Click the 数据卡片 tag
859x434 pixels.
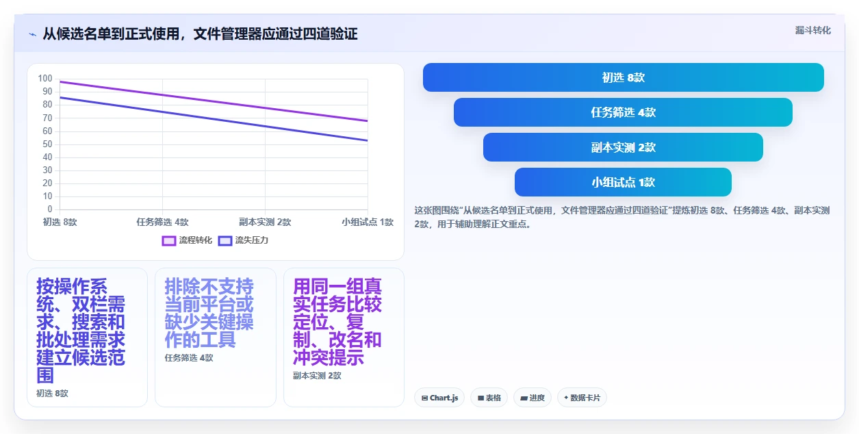[582, 398]
